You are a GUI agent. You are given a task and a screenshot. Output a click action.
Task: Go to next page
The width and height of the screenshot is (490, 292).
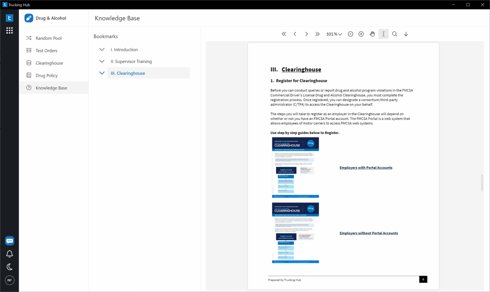click(x=307, y=34)
